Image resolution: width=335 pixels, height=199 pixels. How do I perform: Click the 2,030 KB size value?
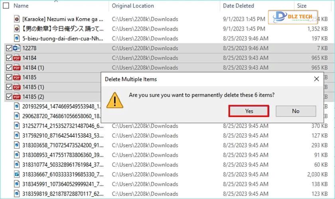click(x=317, y=174)
